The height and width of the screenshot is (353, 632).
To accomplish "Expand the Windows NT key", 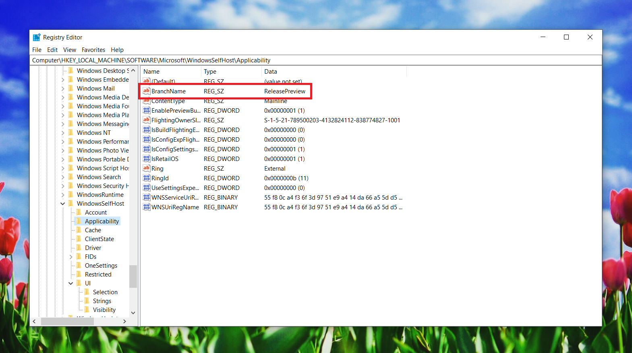I will coord(63,133).
